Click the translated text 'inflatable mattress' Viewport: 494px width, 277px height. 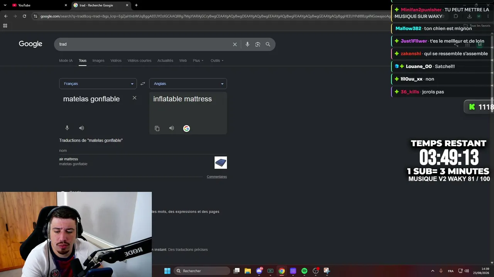[183, 99]
